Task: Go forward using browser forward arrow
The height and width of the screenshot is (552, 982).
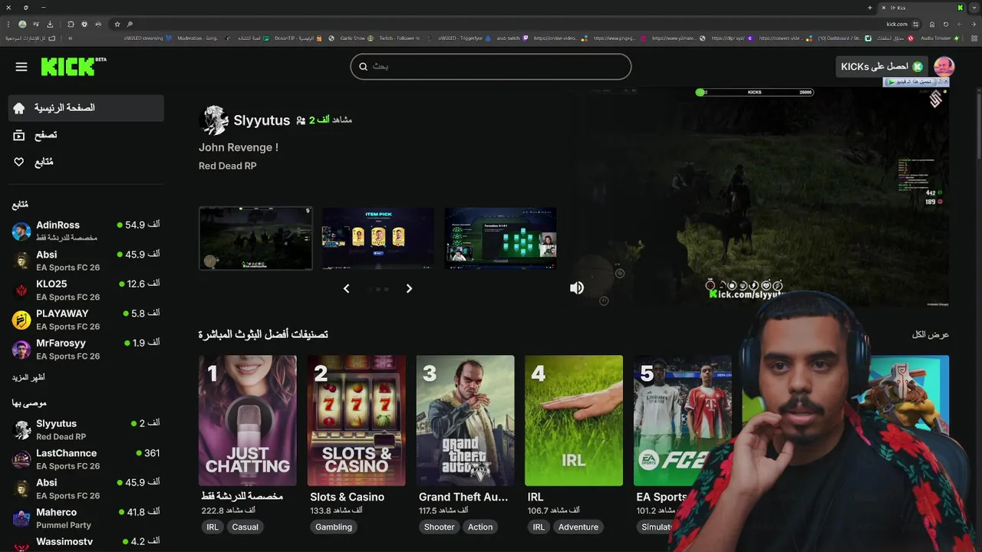Action: coord(960,24)
